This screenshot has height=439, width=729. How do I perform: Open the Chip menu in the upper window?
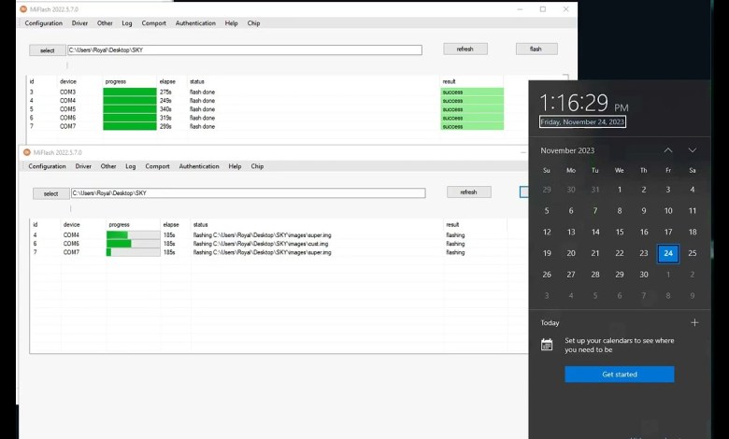(253, 23)
